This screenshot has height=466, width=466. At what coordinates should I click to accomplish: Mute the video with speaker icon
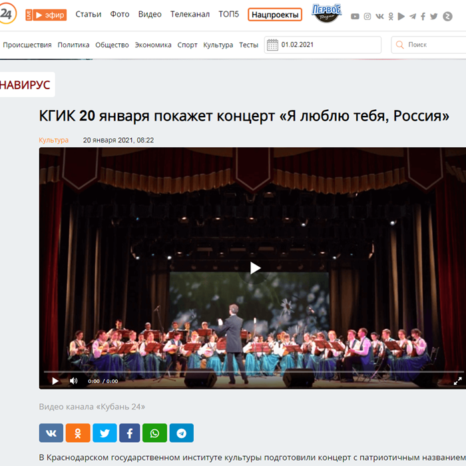point(73,381)
